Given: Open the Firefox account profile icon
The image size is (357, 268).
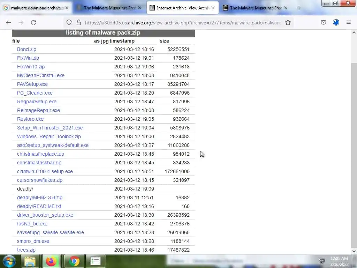Looking at the screenshot, I should pyautogui.click(x=336, y=22).
